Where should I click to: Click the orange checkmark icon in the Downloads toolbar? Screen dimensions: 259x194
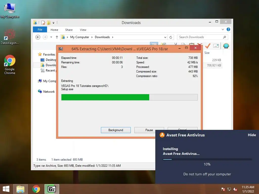208,46
